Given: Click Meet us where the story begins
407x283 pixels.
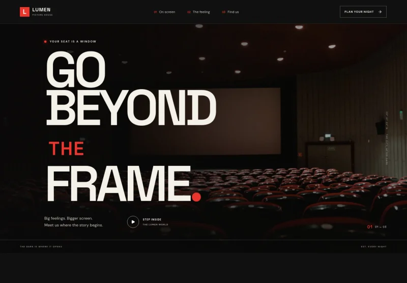Looking at the screenshot, I should 73,225.
